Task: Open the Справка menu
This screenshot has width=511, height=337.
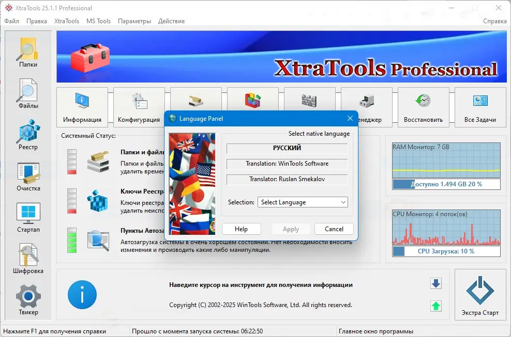Action: (494, 21)
